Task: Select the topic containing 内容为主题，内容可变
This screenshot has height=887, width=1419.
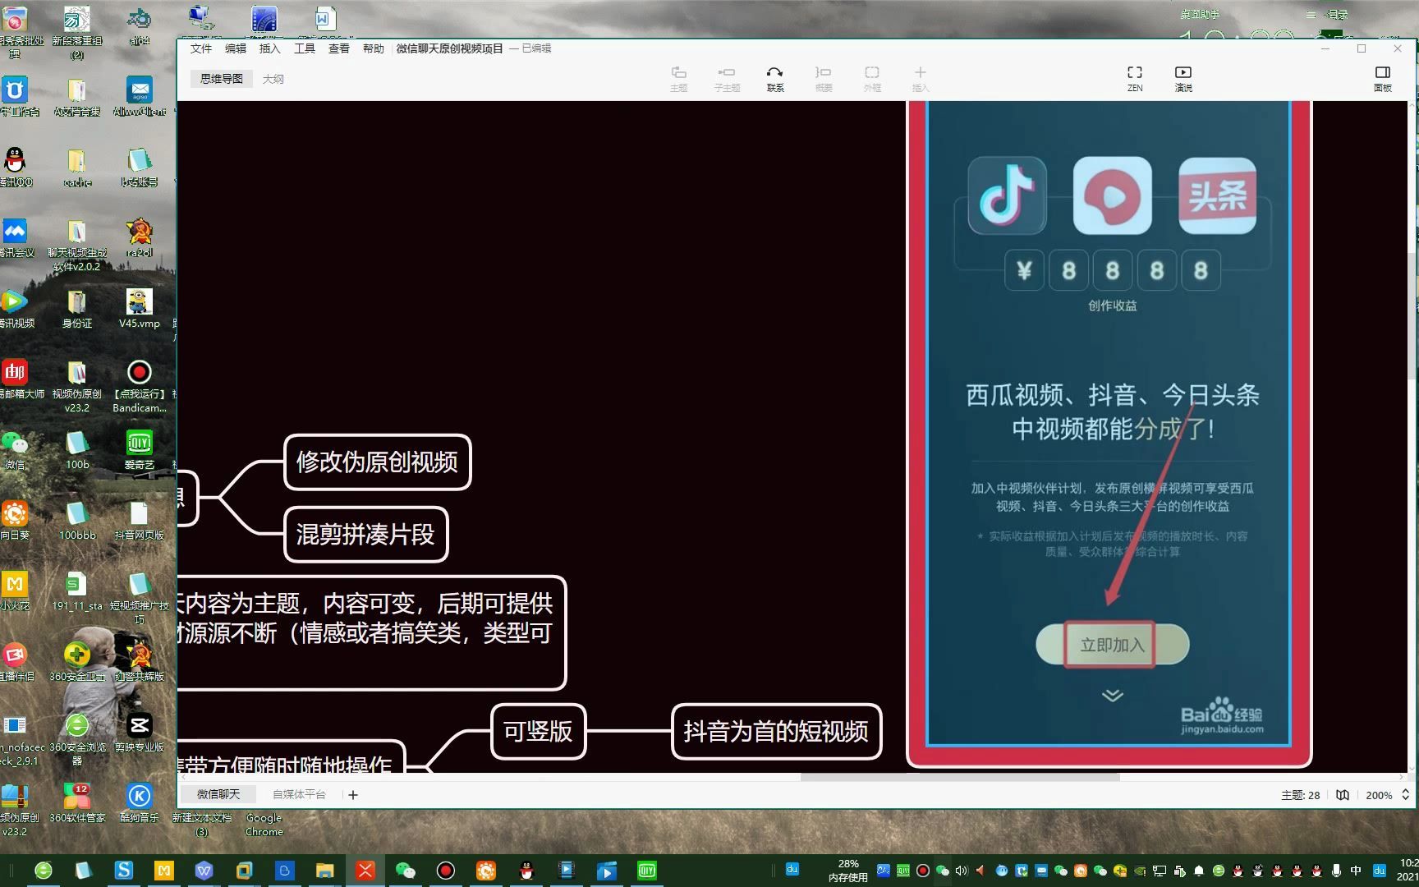Action: (x=371, y=632)
